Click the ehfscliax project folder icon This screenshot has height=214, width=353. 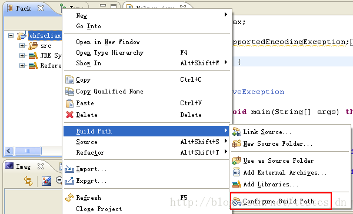22,35
